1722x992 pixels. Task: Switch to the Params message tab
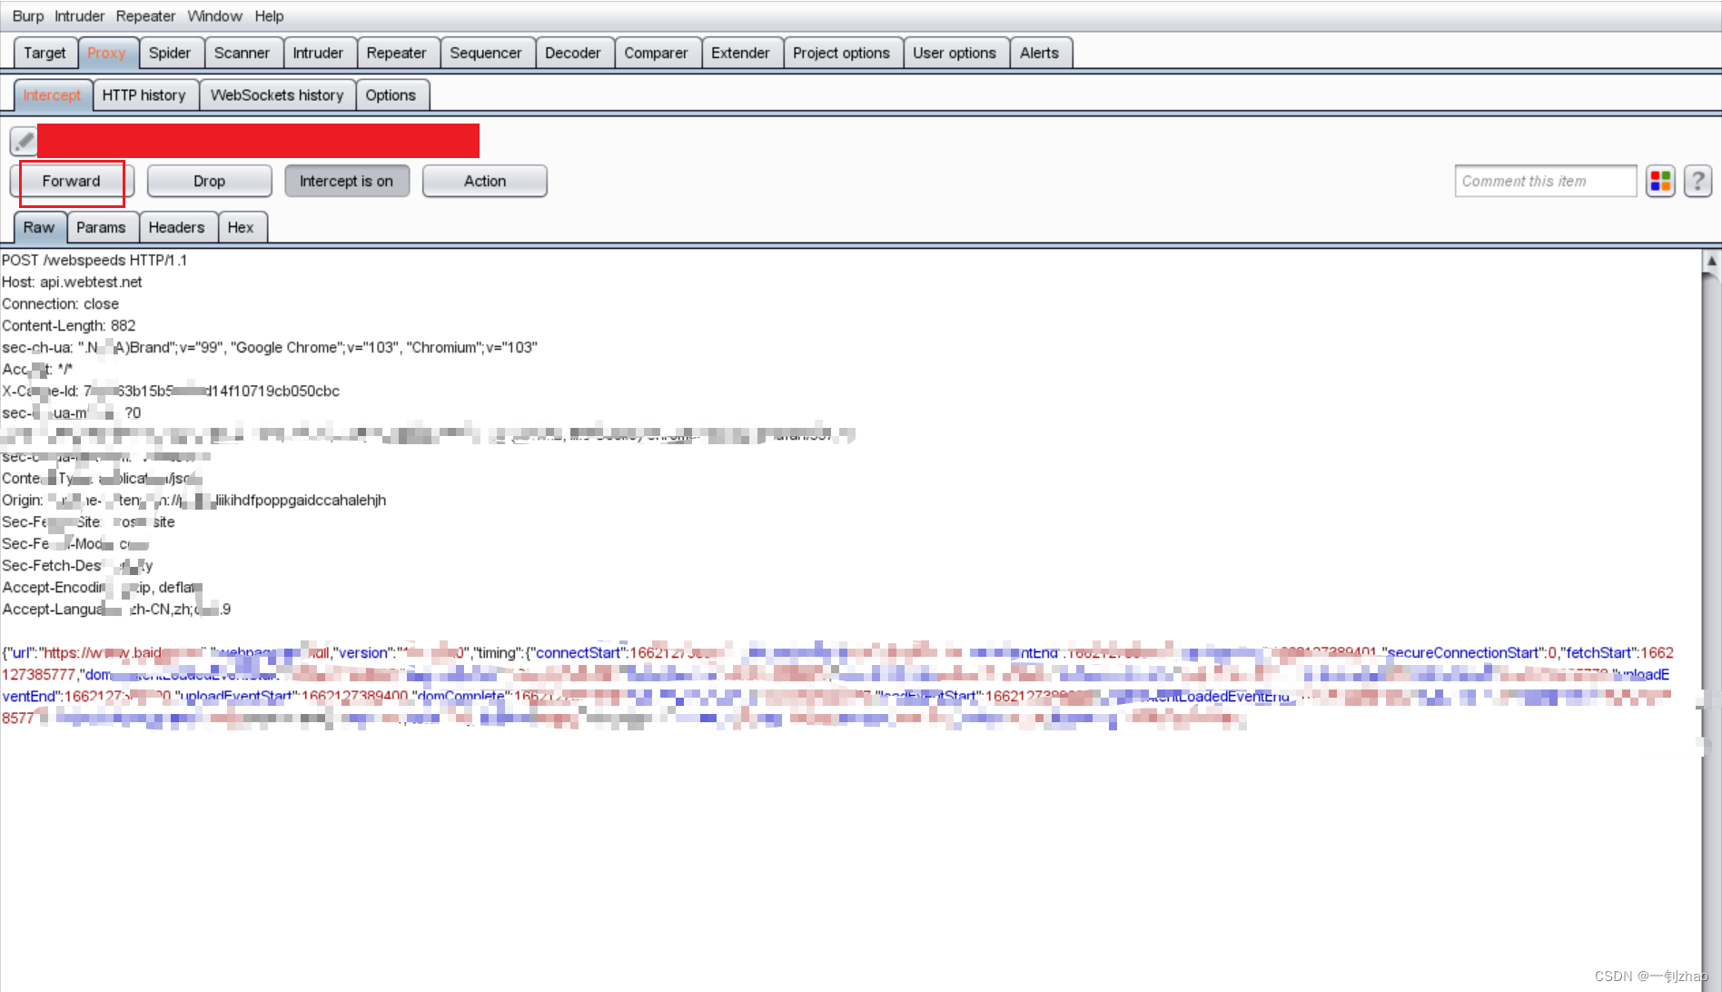pyautogui.click(x=101, y=227)
